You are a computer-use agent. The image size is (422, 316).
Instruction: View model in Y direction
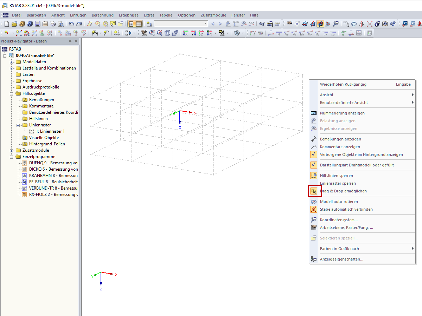point(193,33)
